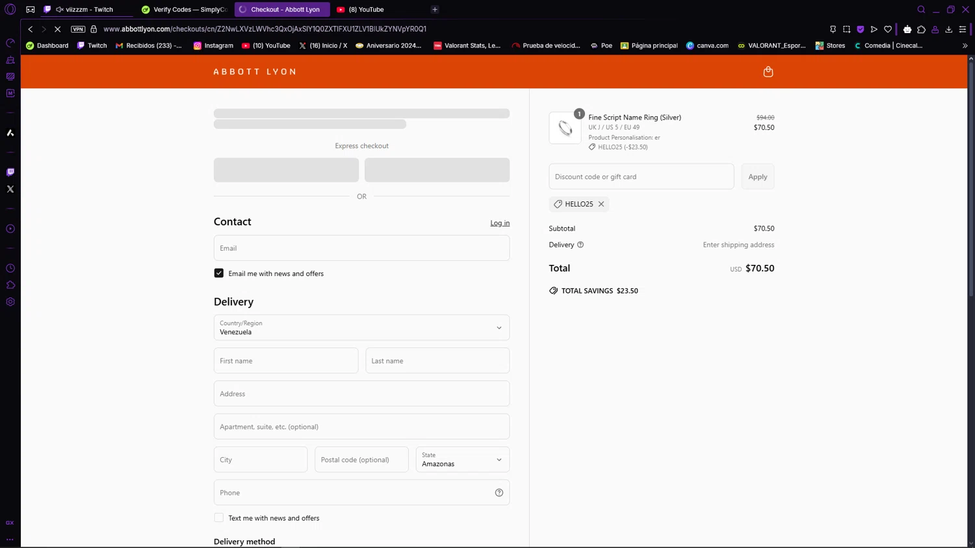Viewport: 975px width, 548px height.
Task: Open the sidebar Extensions cube icon
Action: (10, 285)
